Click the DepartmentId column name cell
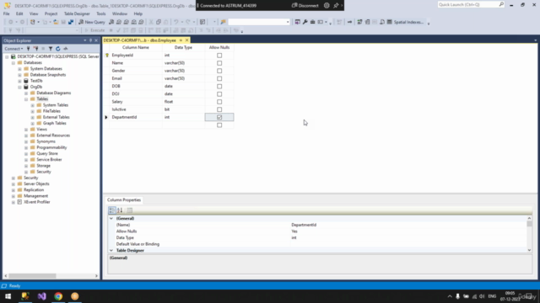This screenshot has width=540, height=303. (136, 117)
